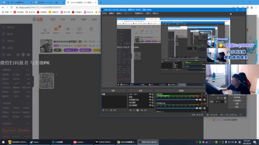Image resolution: width=259 pixels, height=145 pixels.
Task: Adjust desktop audio volume slider
Action: point(177,100)
